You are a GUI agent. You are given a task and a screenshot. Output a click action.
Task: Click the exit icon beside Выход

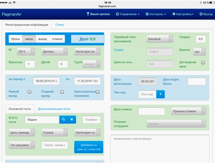click(x=201, y=14)
